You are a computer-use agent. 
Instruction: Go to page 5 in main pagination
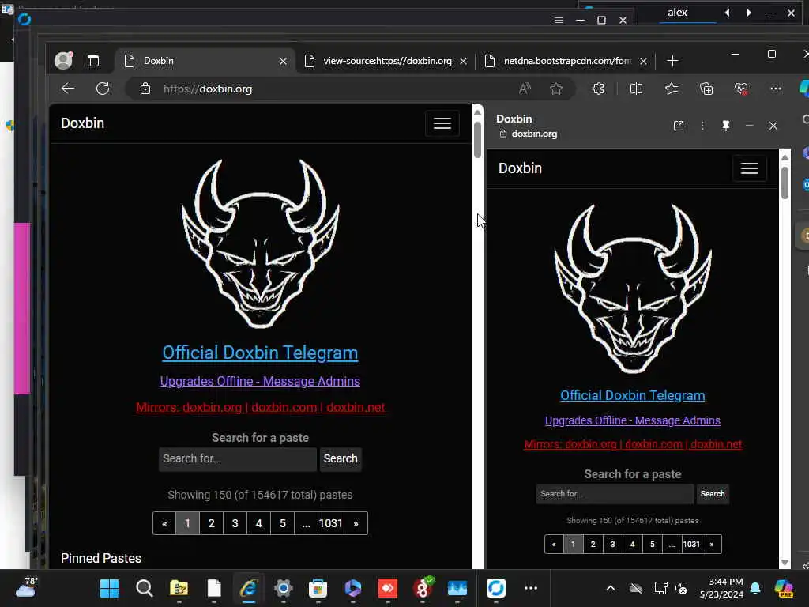pyautogui.click(x=282, y=523)
